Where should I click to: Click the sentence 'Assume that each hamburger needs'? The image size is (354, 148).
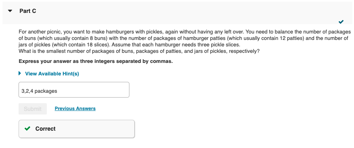tap(174, 45)
